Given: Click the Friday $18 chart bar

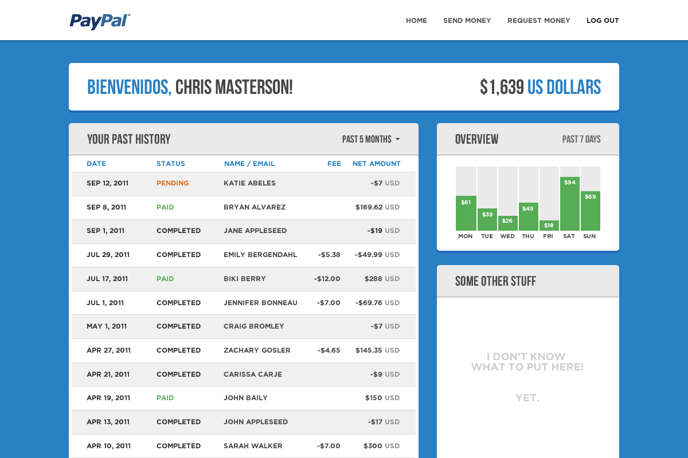Looking at the screenshot, I should (549, 226).
